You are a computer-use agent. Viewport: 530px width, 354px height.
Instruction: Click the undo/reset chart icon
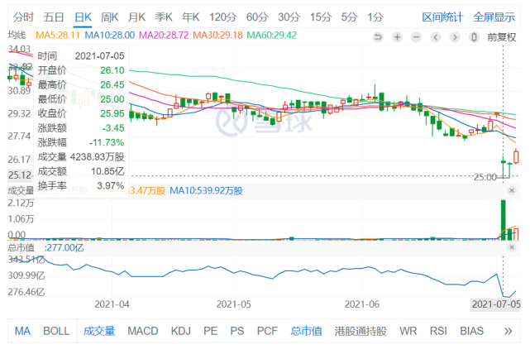[378, 37]
